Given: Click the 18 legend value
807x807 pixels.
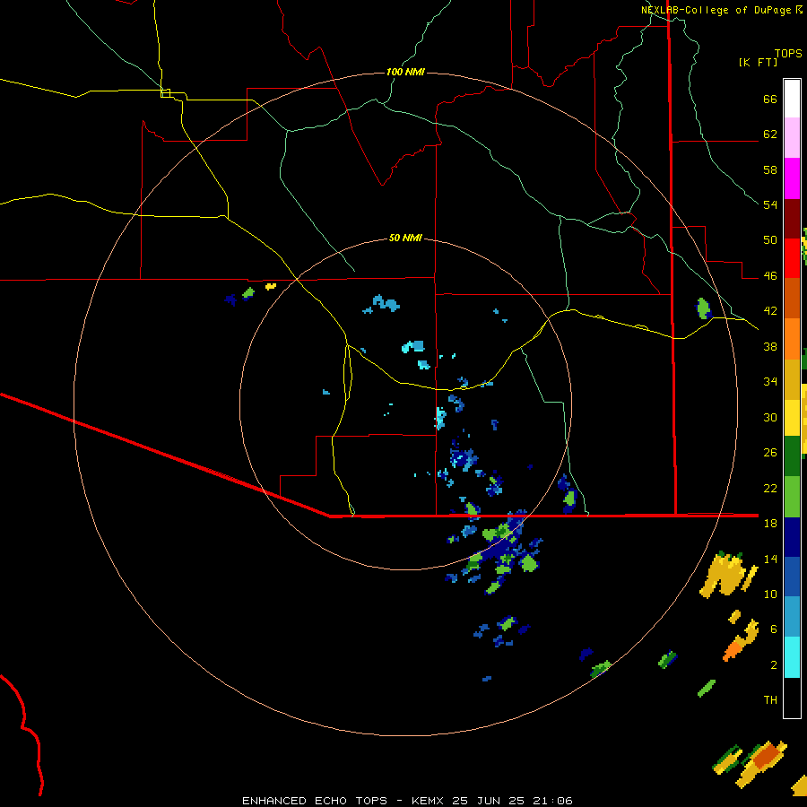Looking at the screenshot, I should pyautogui.click(x=770, y=524).
